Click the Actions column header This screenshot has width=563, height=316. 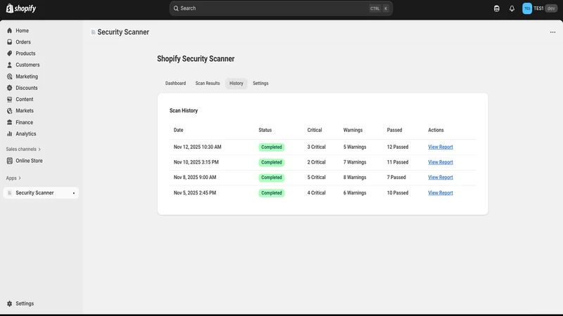(436, 130)
